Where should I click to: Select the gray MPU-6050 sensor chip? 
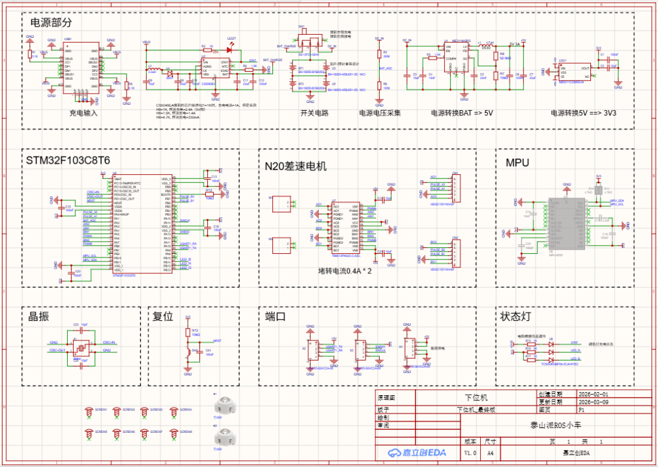click(567, 223)
